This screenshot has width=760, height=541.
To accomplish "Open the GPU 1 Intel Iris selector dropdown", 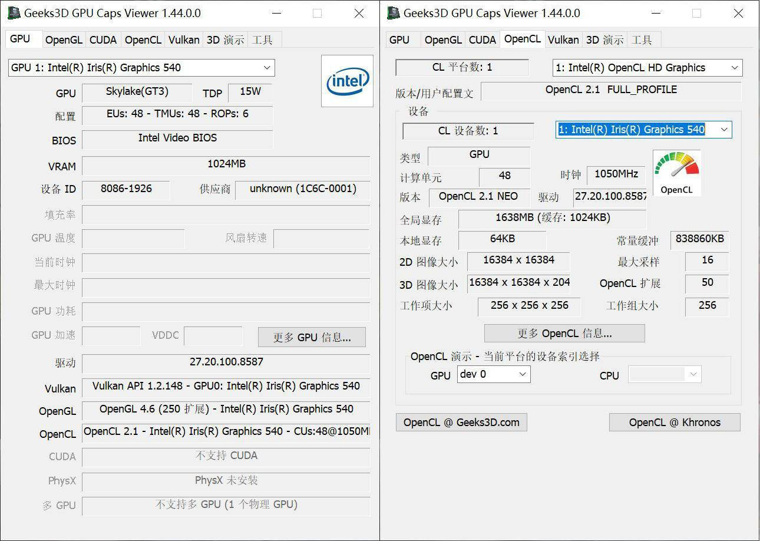I will [141, 68].
